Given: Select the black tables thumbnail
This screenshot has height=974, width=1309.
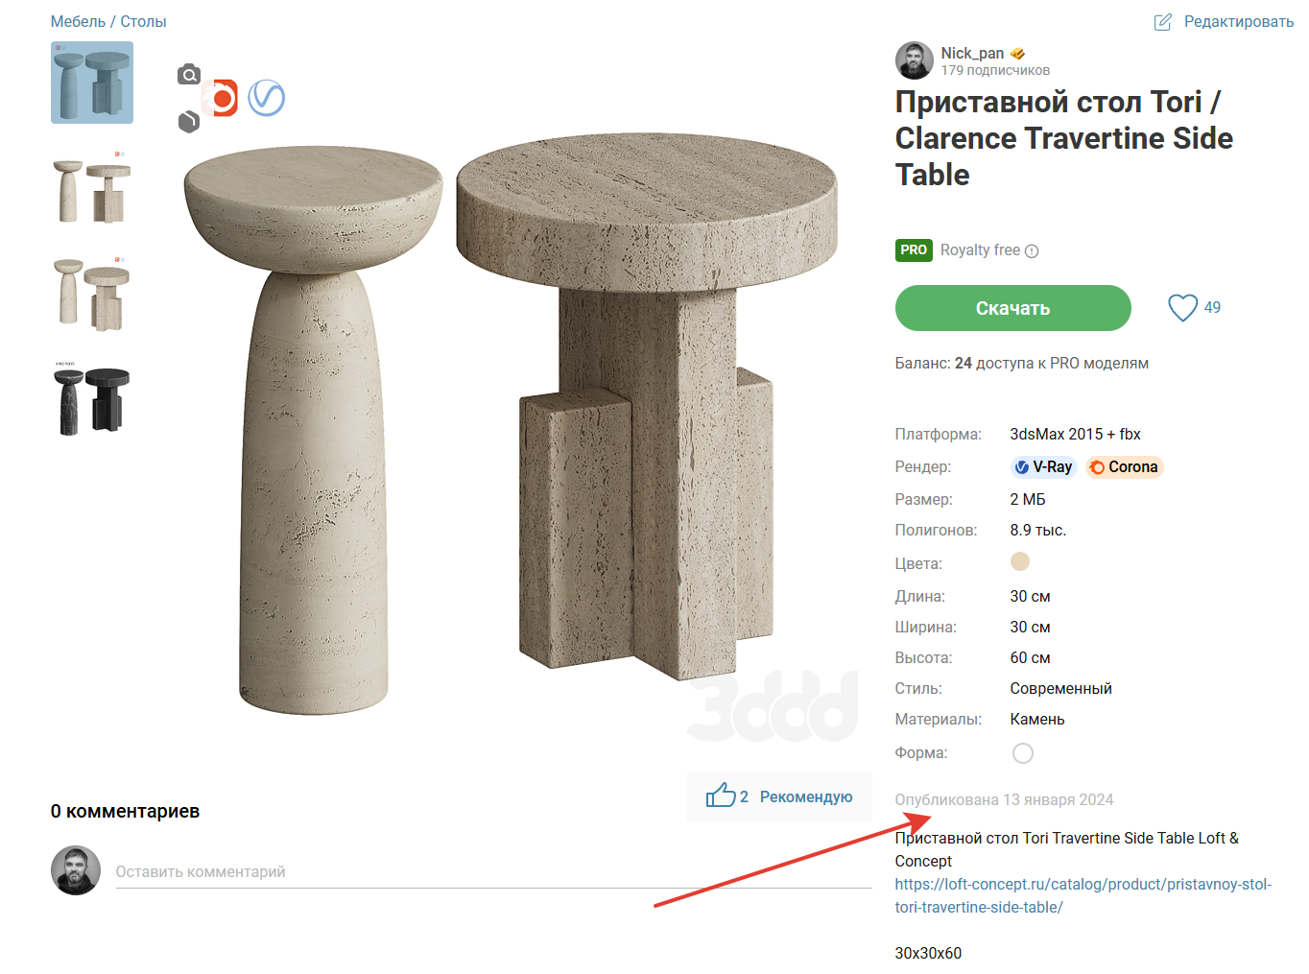Looking at the screenshot, I should point(92,399).
